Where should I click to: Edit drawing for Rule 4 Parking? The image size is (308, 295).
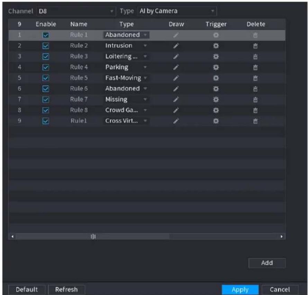coord(176,68)
